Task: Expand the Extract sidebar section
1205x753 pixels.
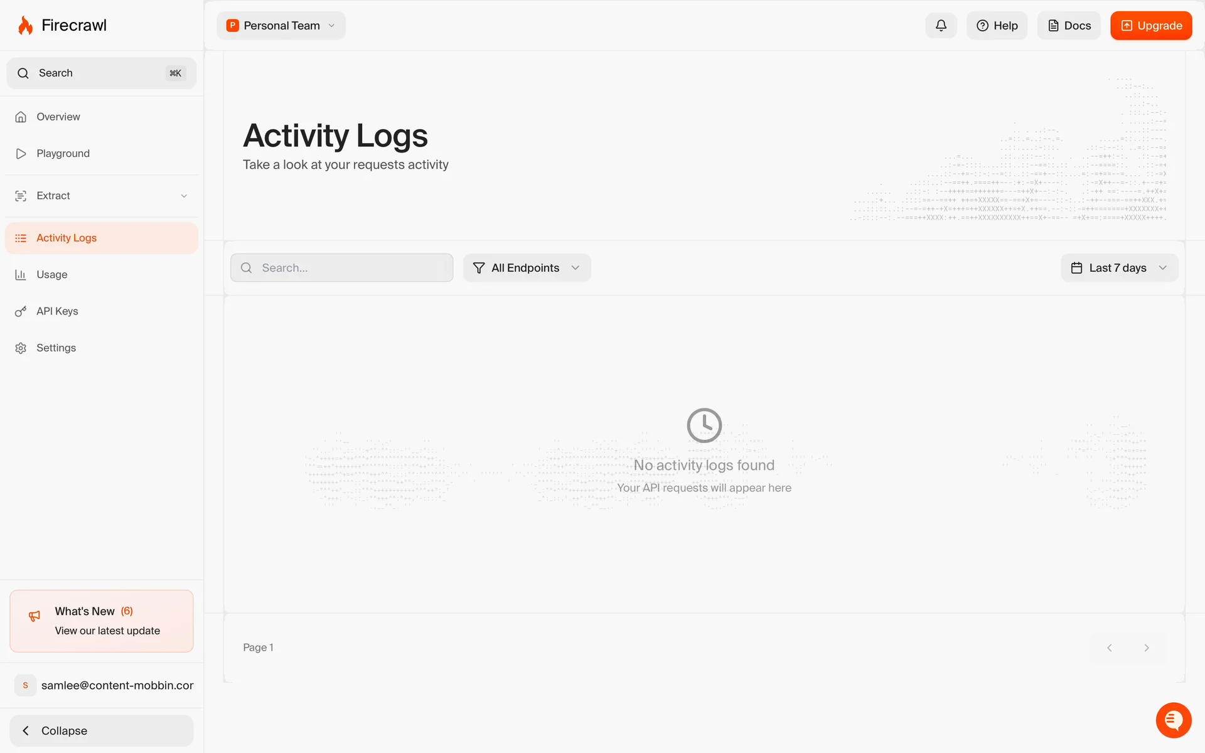Action: (102, 196)
